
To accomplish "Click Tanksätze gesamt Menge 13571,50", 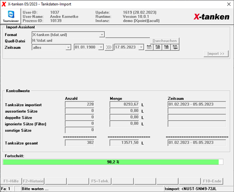I will tap(124, 143).
